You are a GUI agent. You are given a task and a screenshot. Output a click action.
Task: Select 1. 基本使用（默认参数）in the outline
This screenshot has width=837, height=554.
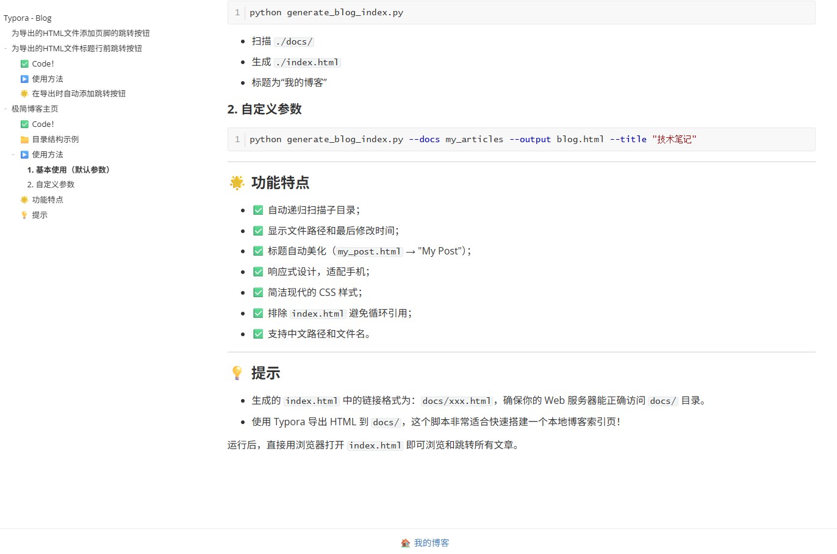(x=69, y=170)
